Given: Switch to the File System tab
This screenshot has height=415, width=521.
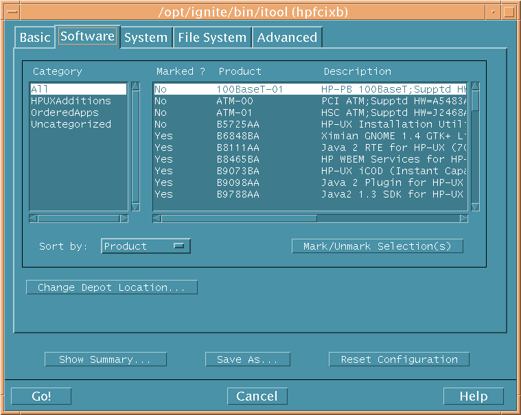Looking at the screenshot, I should click(211, 38).
